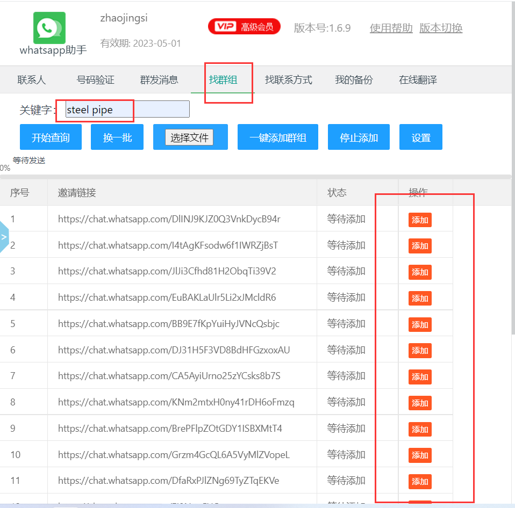Switch to the 在线翻译 tab
Screen dimensions: 515x508
click(418, 80)
